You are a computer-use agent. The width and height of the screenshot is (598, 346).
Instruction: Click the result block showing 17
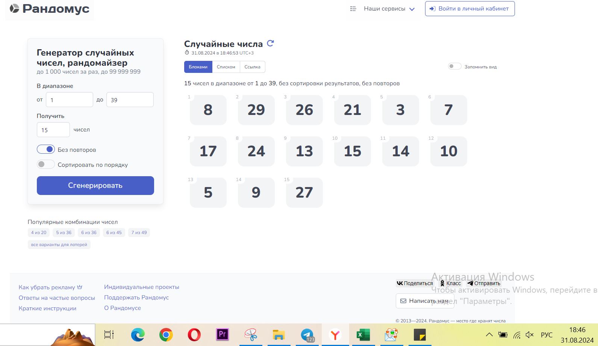208,151
